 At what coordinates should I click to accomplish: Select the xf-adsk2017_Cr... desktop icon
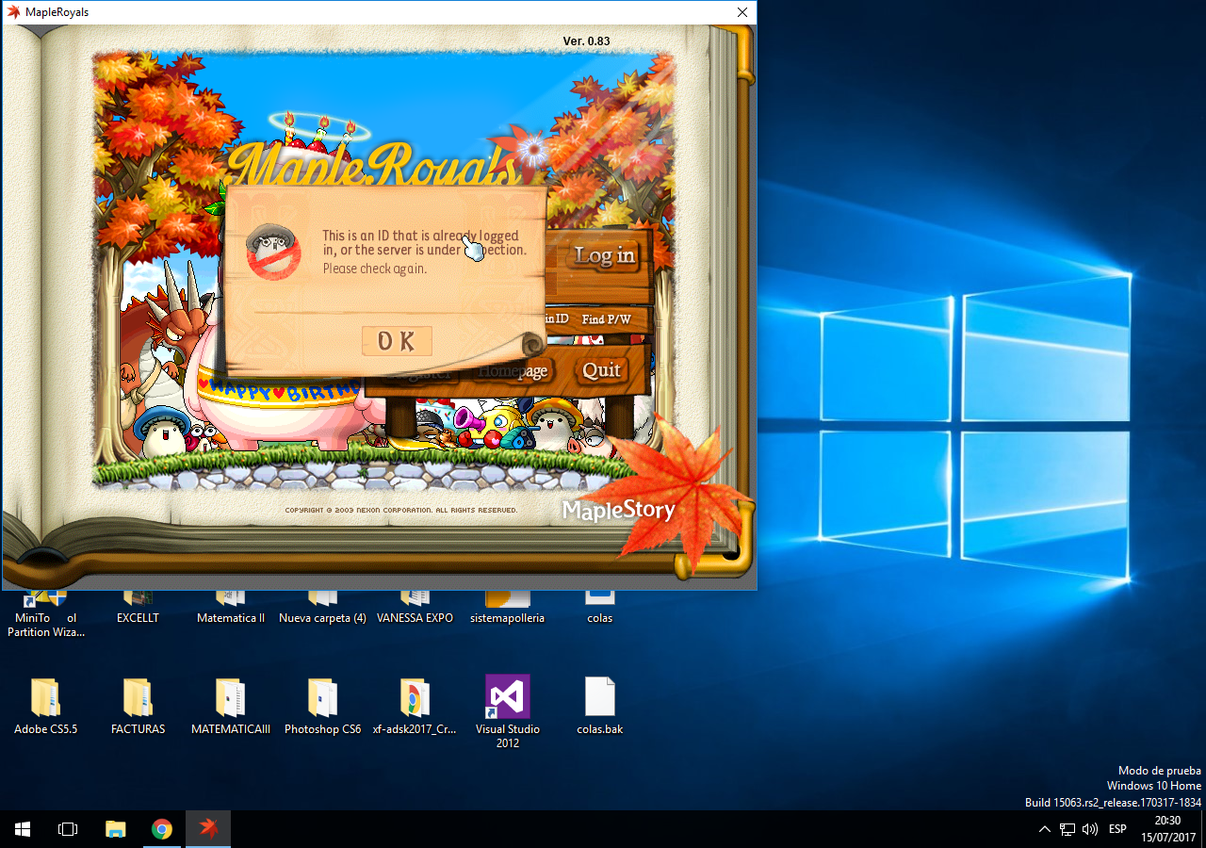pos(415,707)
